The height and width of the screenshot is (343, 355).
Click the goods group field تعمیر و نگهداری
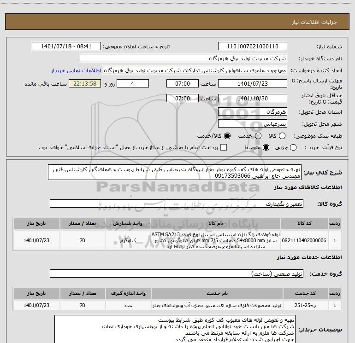177,203
